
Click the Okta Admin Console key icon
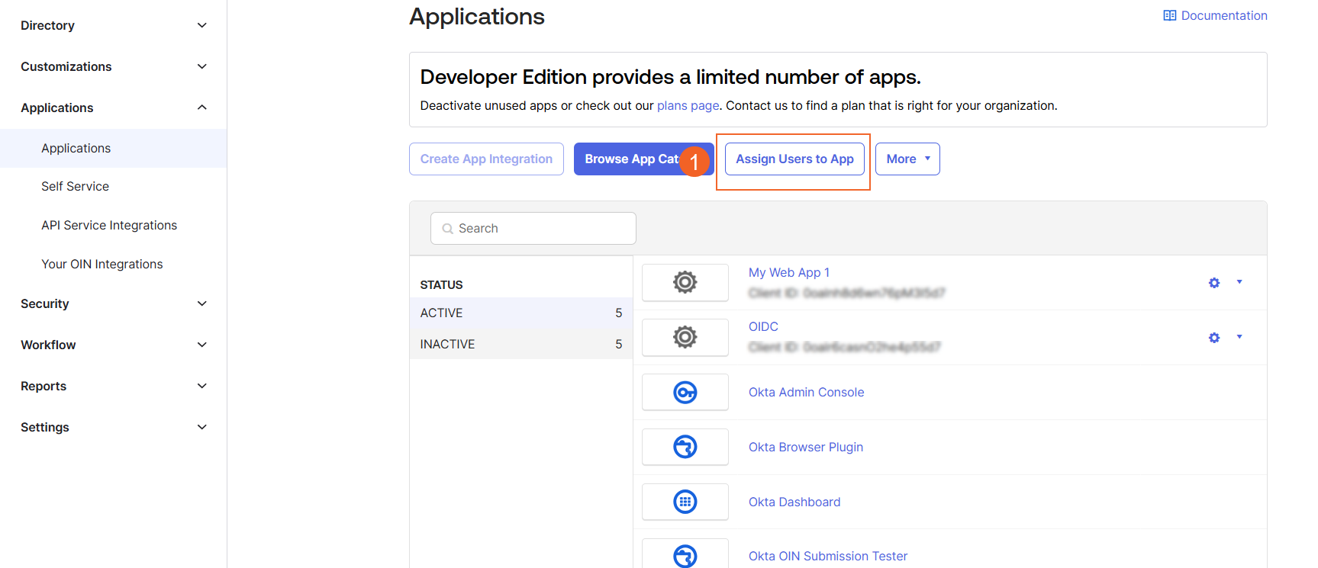[685, 392]
